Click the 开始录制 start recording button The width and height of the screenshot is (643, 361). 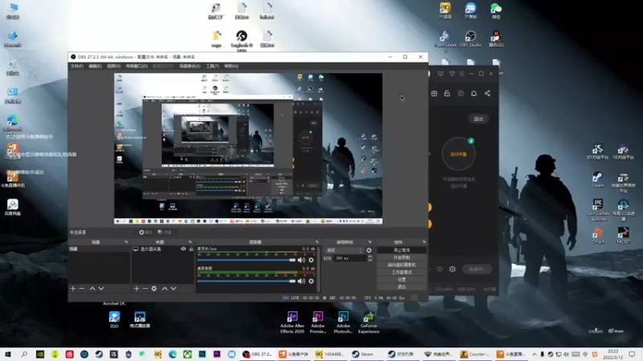401,258
